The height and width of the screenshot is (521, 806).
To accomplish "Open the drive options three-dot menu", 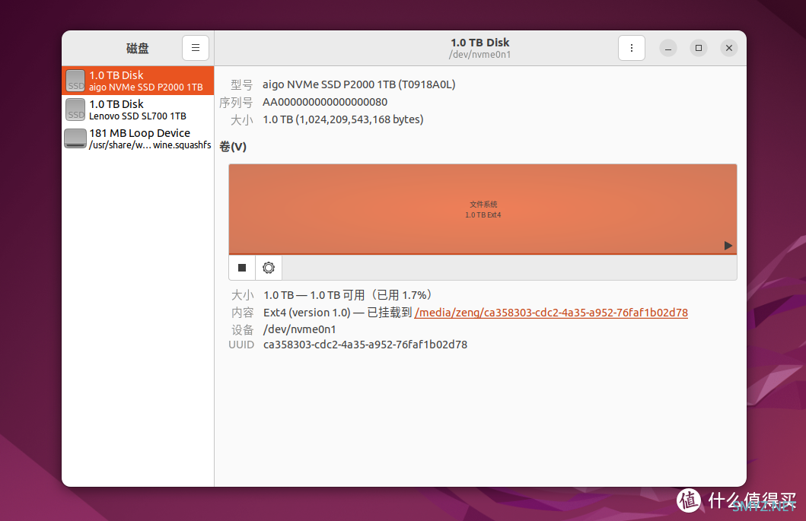I will click(x=631, y=48).
